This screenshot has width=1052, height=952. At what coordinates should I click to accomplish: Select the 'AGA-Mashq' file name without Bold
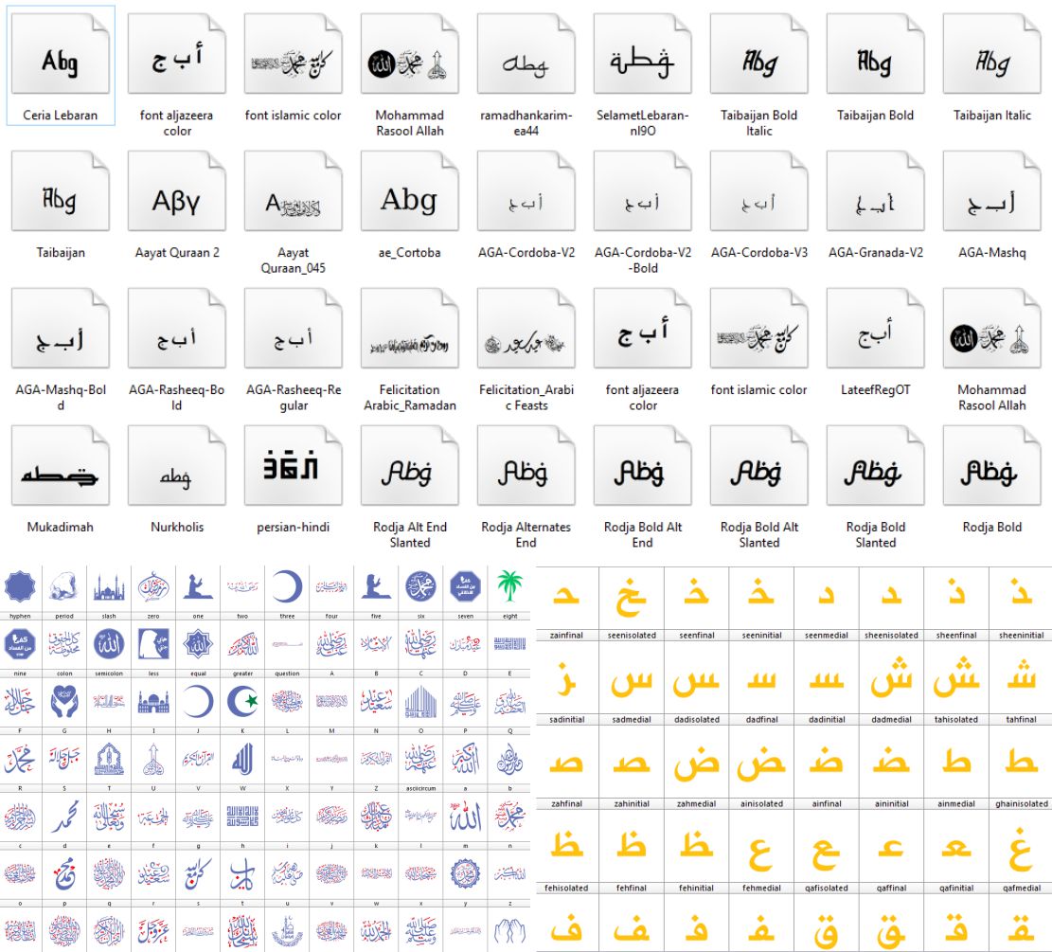[x=992, y=252]
